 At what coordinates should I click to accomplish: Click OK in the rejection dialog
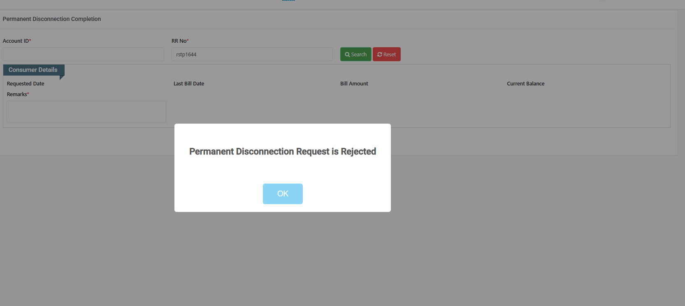(283, 194)
